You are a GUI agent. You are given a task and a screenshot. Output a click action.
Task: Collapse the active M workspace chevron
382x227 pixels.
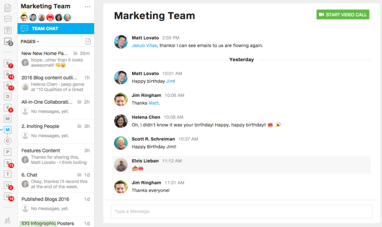(2, 130)
